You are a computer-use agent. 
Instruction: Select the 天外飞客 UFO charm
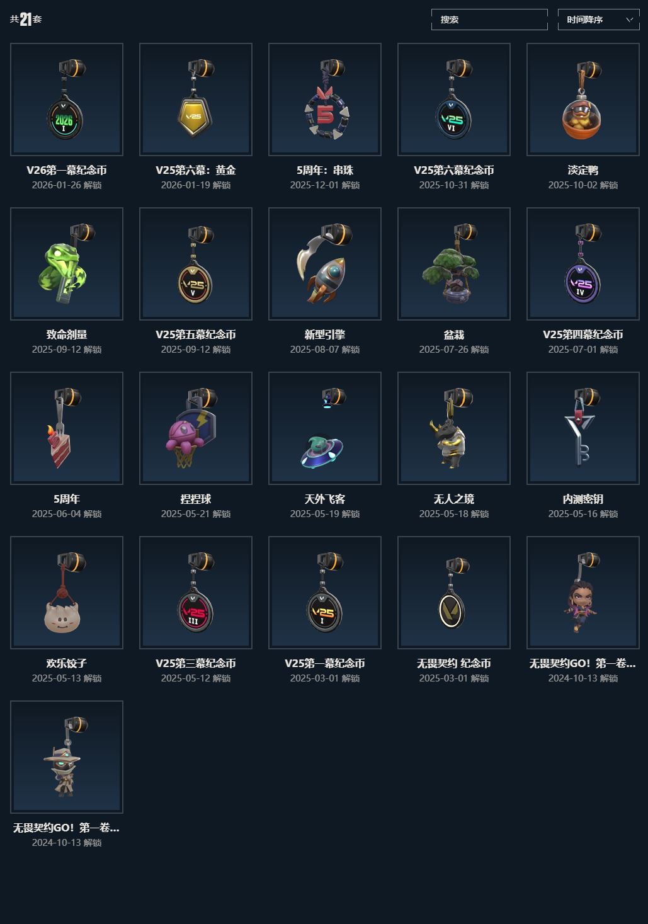tap(325, 428)
